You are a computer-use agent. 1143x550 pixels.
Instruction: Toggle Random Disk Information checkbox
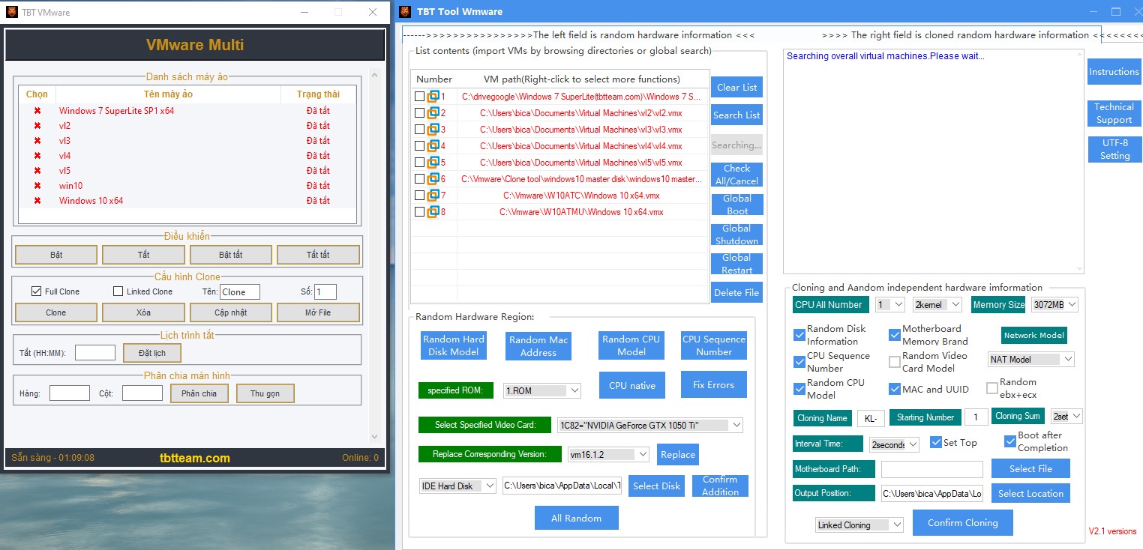799,335
